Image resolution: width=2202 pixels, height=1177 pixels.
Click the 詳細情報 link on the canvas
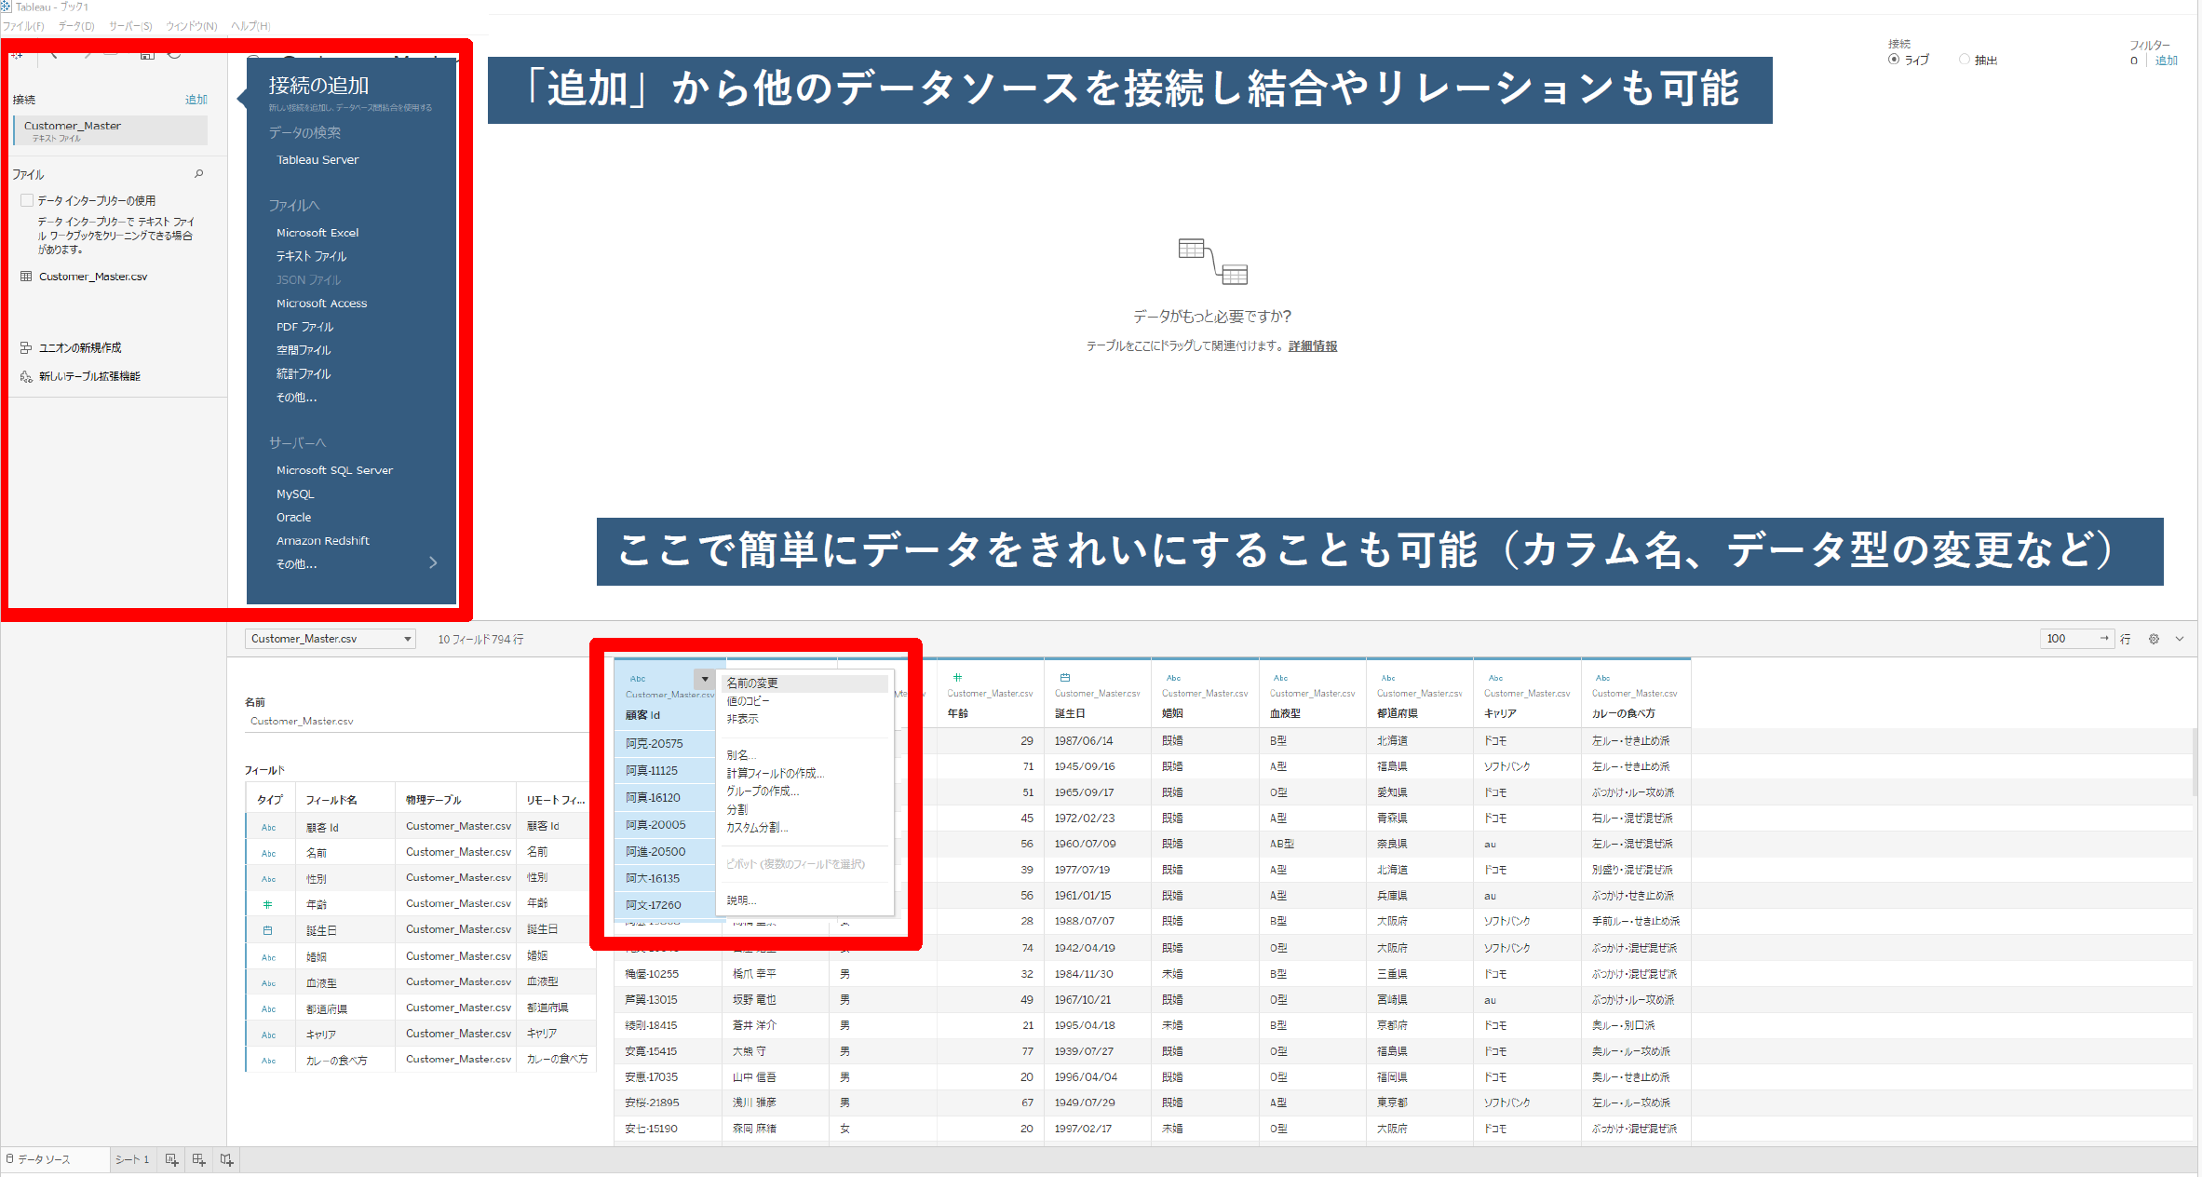click(x=1313, y=345)
